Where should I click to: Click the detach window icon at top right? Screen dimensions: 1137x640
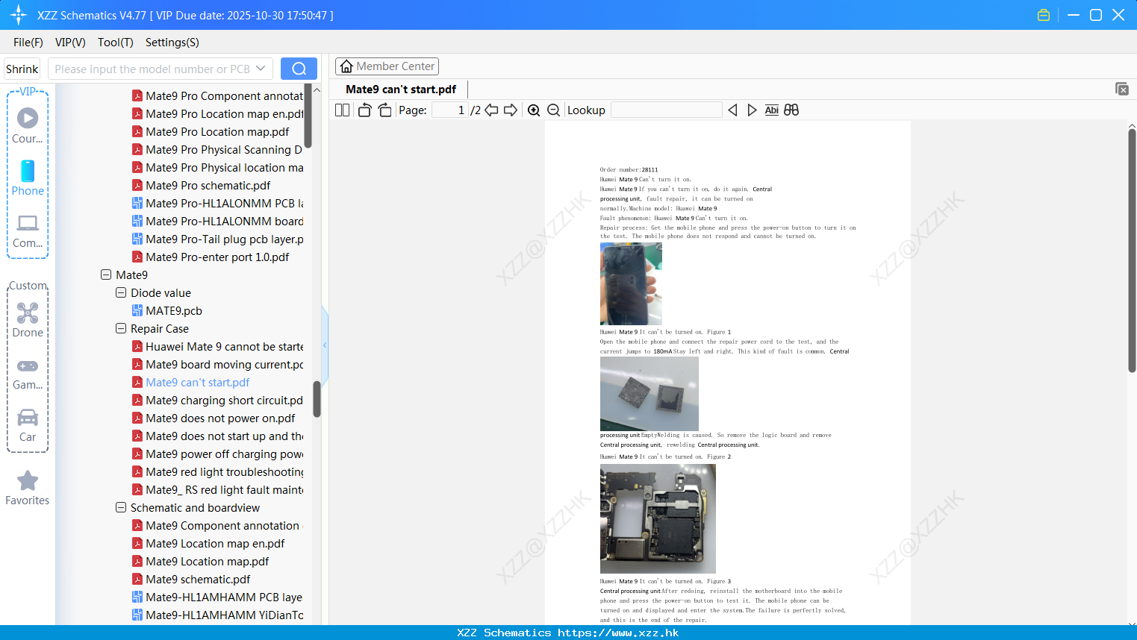[x=1121, y=89]
